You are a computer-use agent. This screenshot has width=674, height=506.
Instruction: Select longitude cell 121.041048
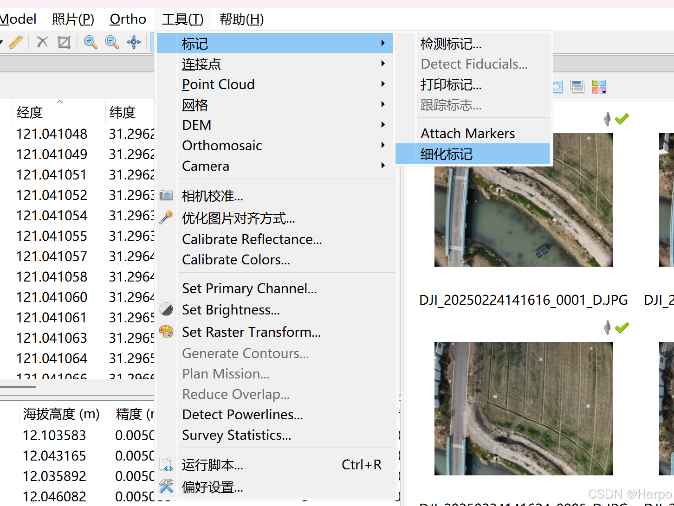click(52, 134)
